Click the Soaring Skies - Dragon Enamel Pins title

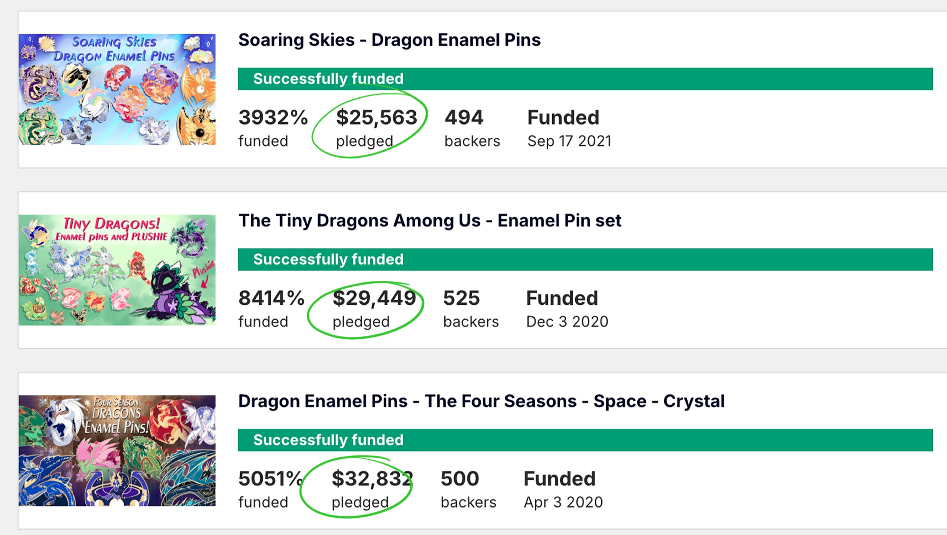click(389, 40)
